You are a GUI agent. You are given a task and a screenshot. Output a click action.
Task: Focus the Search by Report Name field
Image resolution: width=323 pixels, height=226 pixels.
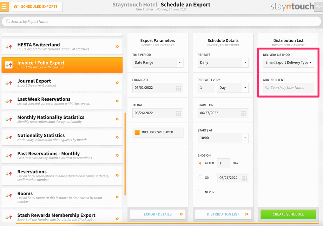pos(161,21)
